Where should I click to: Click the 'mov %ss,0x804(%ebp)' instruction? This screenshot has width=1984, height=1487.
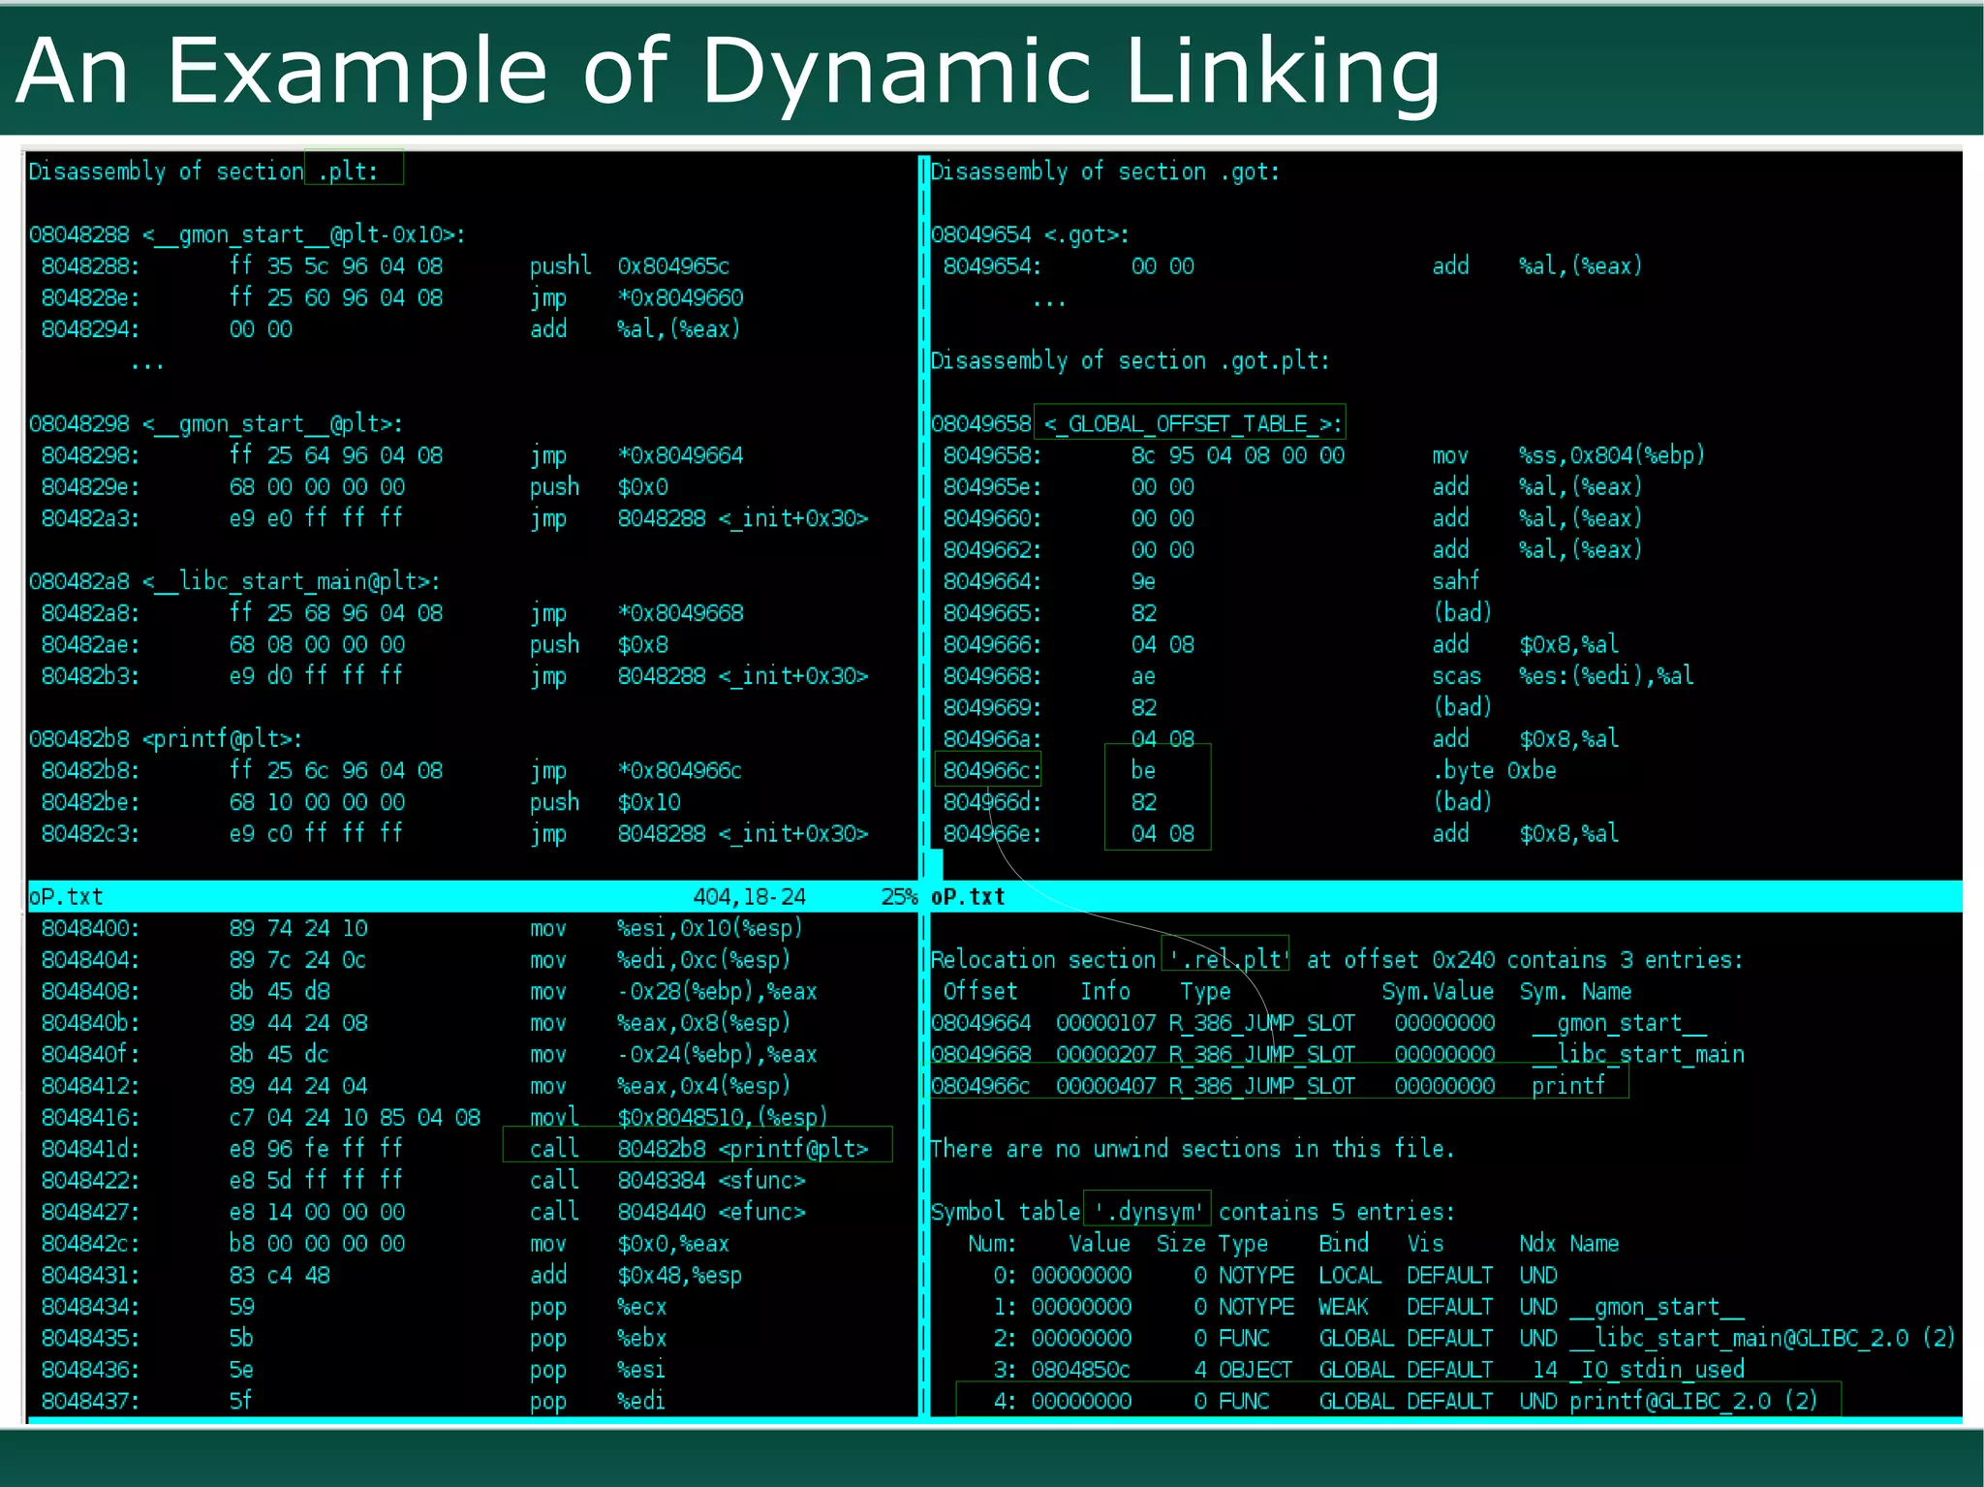1568,455
